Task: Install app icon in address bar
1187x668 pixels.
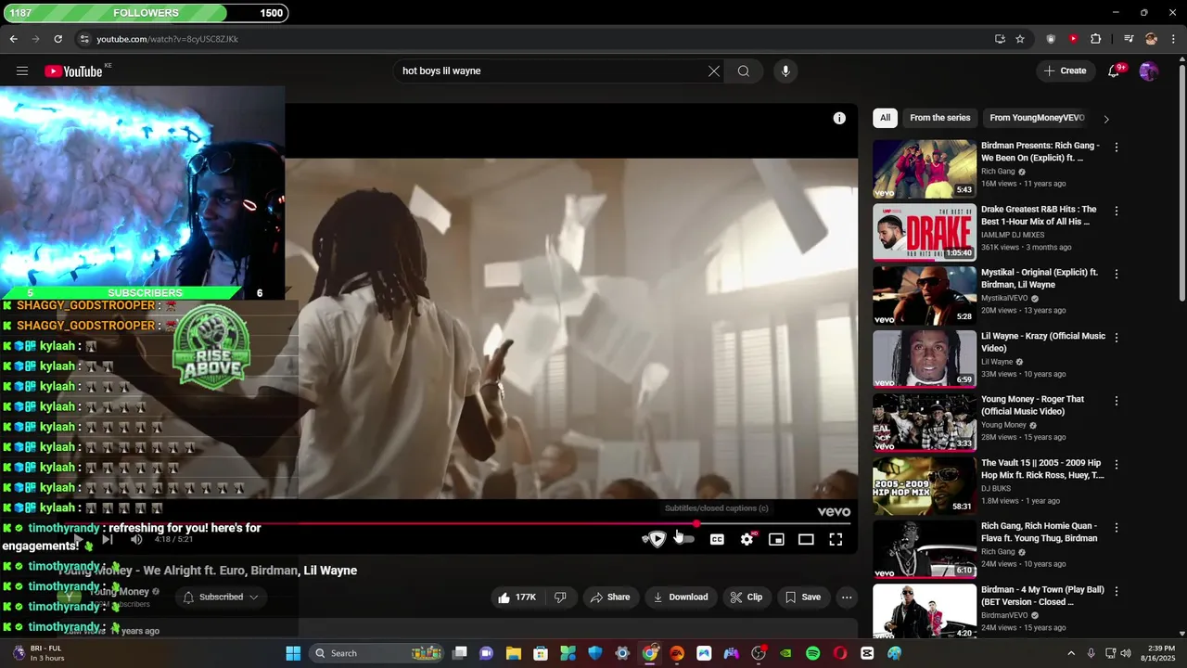Action: tap(1000, 39)
